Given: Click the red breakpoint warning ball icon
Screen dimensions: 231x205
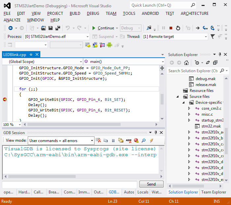Looking at the screenshot, I should (x=136, y=140).
